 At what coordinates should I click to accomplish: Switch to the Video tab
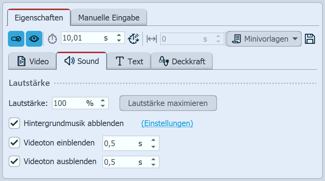click(x=33, y=61)
